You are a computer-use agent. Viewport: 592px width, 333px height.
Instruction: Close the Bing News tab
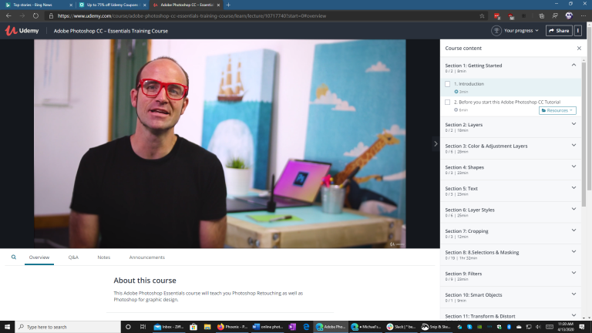(71, 5)
